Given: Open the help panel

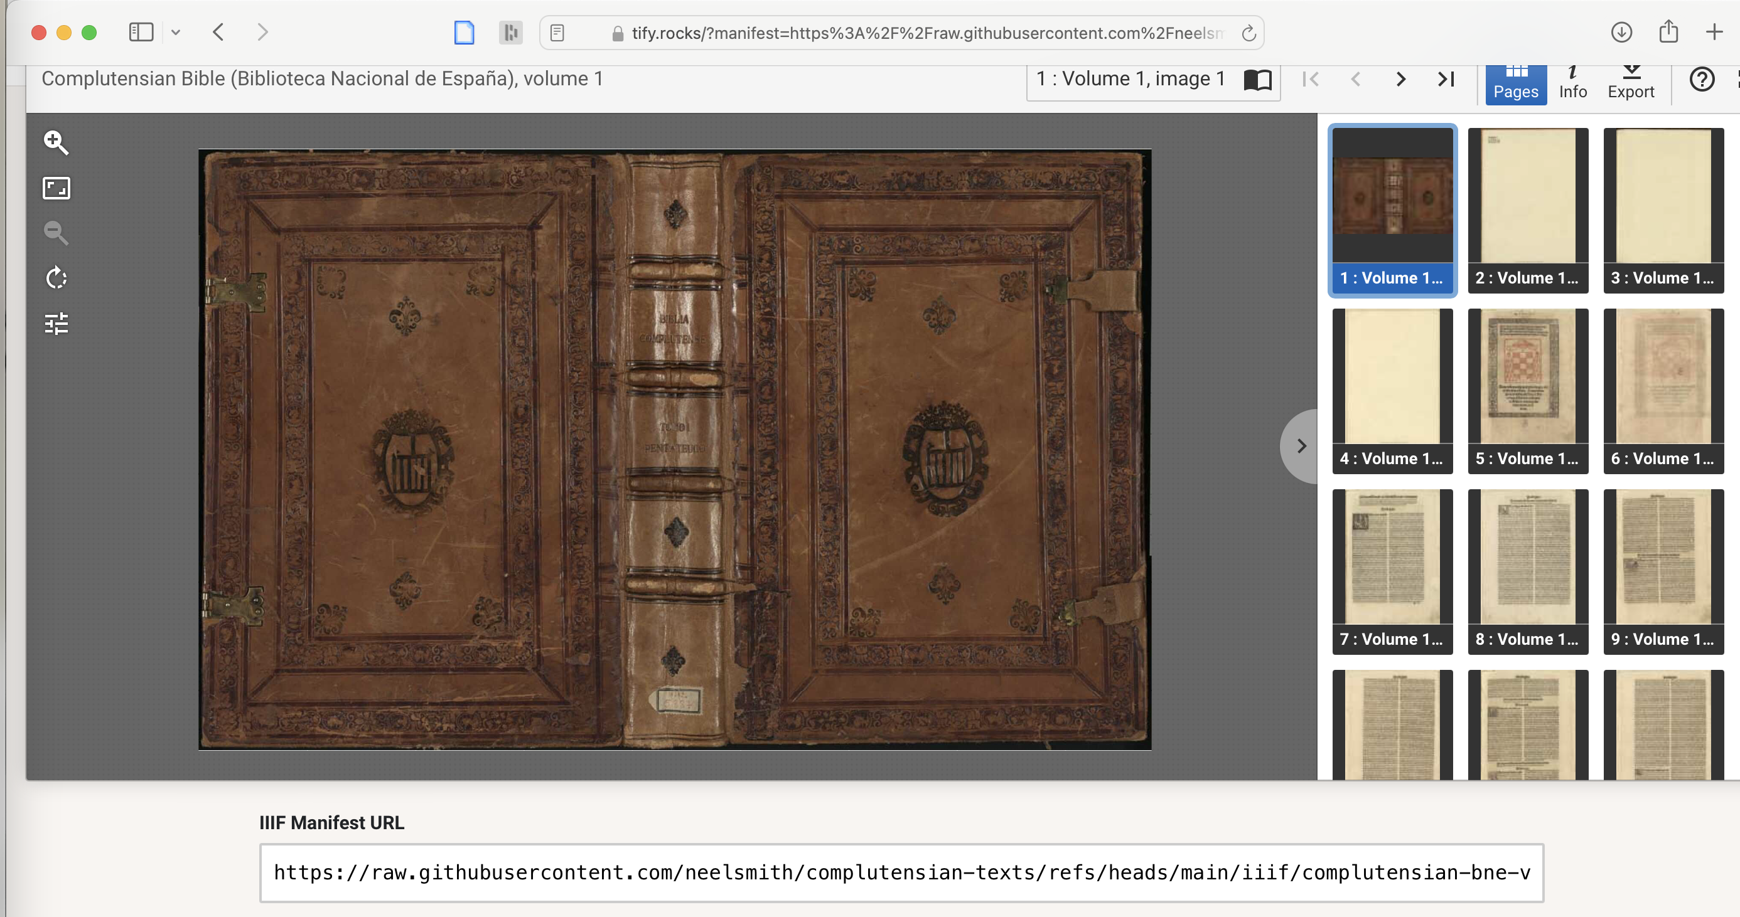Looking at the screenshot, I should click(1702, 80).
